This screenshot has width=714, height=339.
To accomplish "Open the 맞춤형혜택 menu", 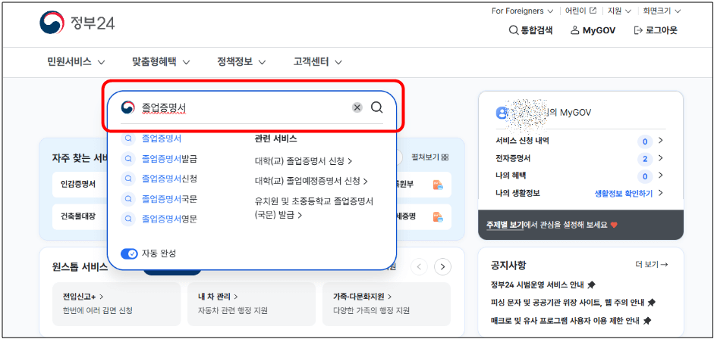I will tap(161, 62).
